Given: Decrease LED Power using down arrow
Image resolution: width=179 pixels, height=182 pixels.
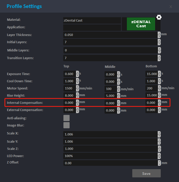Looking at the screenshot, I should coord(159,157).
